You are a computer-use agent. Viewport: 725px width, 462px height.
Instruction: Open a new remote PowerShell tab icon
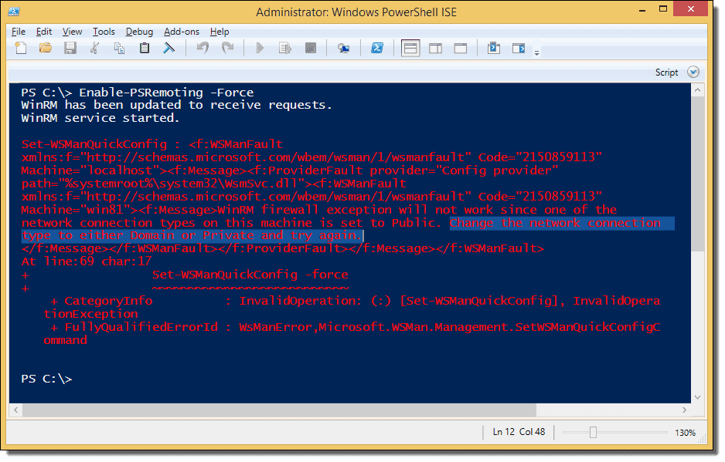click(343, 48)
